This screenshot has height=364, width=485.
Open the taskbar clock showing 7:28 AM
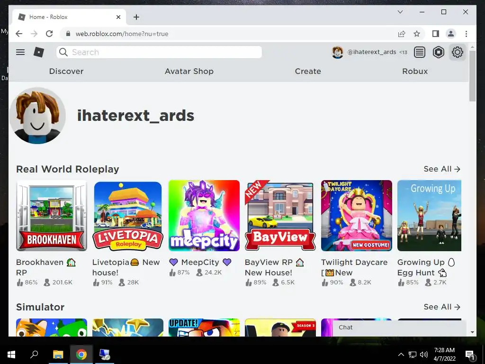pos(444,355)
